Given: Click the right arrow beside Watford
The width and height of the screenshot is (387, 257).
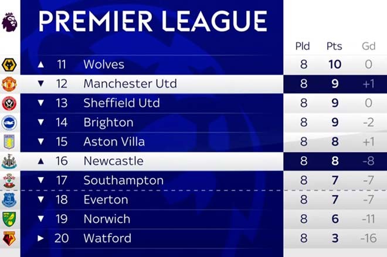Looking at the screenshot, I should tap(40, 239).
